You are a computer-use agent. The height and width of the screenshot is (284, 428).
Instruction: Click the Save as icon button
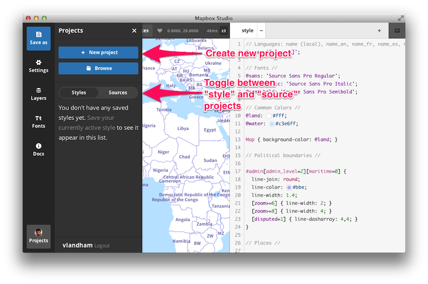pos(38,38)
